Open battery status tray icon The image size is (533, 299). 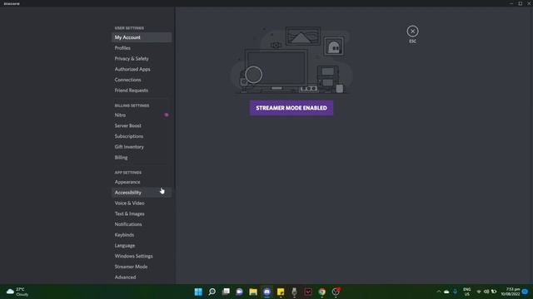pyautogui.click(x=494, y=292)
